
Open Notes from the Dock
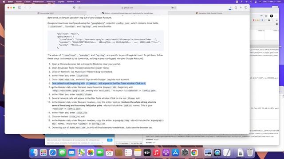pyautogui.click(x=138, y=153)
